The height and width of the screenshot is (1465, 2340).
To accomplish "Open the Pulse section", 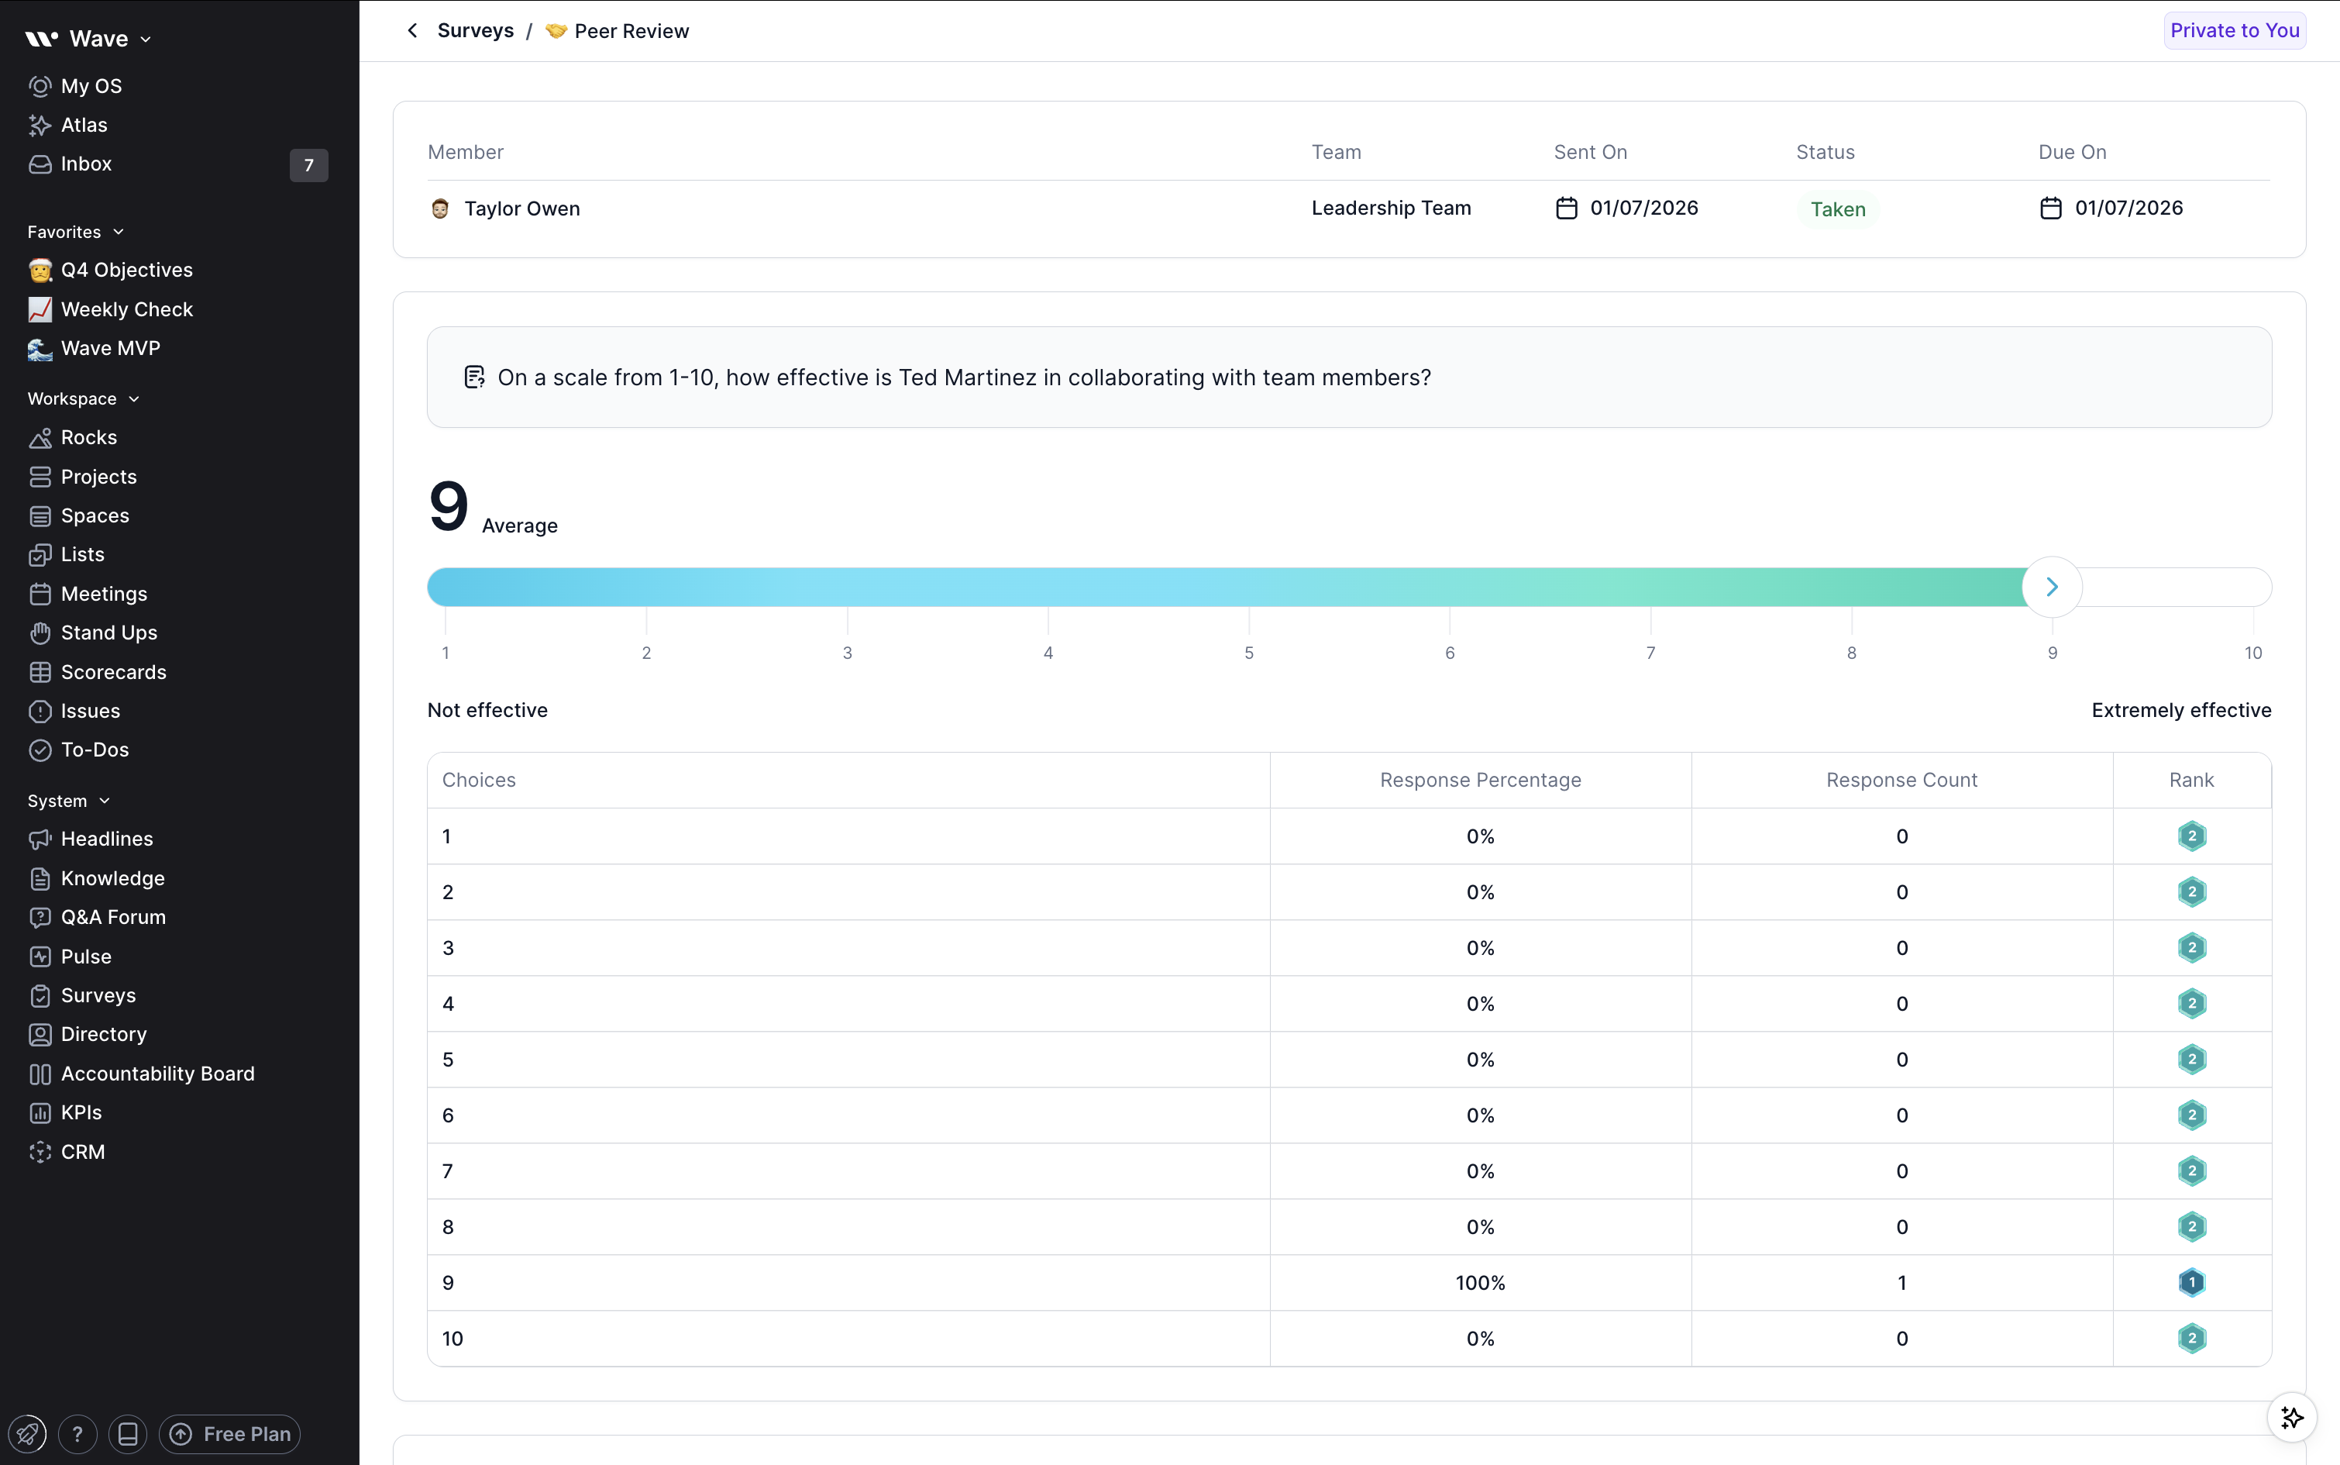I will pos(85,957).
